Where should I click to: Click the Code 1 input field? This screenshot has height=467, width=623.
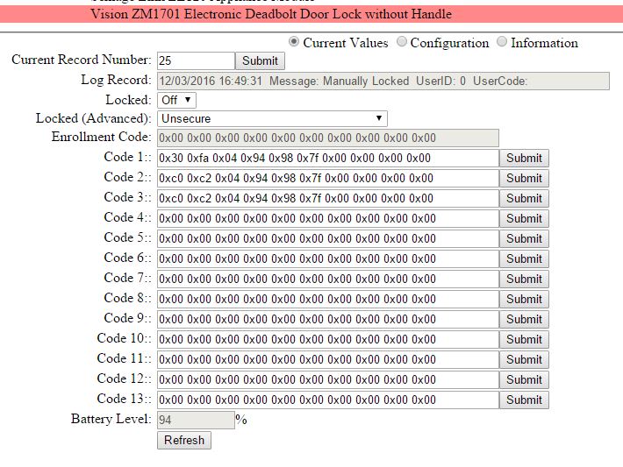point(328,158)
